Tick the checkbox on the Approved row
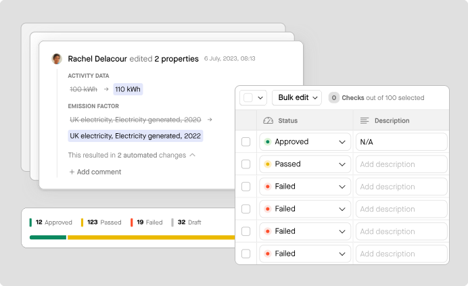Screen dimensions: 468x286 tap(246, 142)
